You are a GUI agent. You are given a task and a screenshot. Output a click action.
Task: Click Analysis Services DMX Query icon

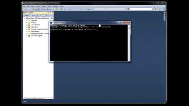[58, 9]
